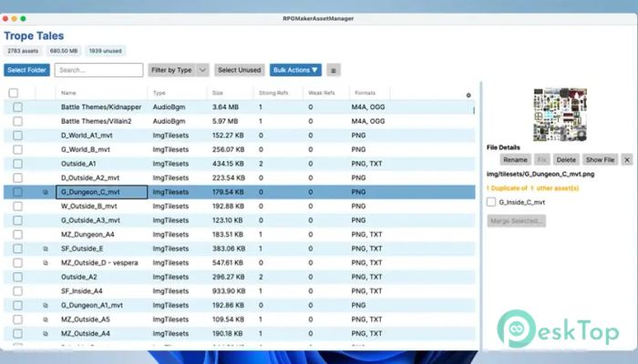This screenshot has height=364, width=638.
Task: Click the Fix button in File Details
Action: [541, 159]
